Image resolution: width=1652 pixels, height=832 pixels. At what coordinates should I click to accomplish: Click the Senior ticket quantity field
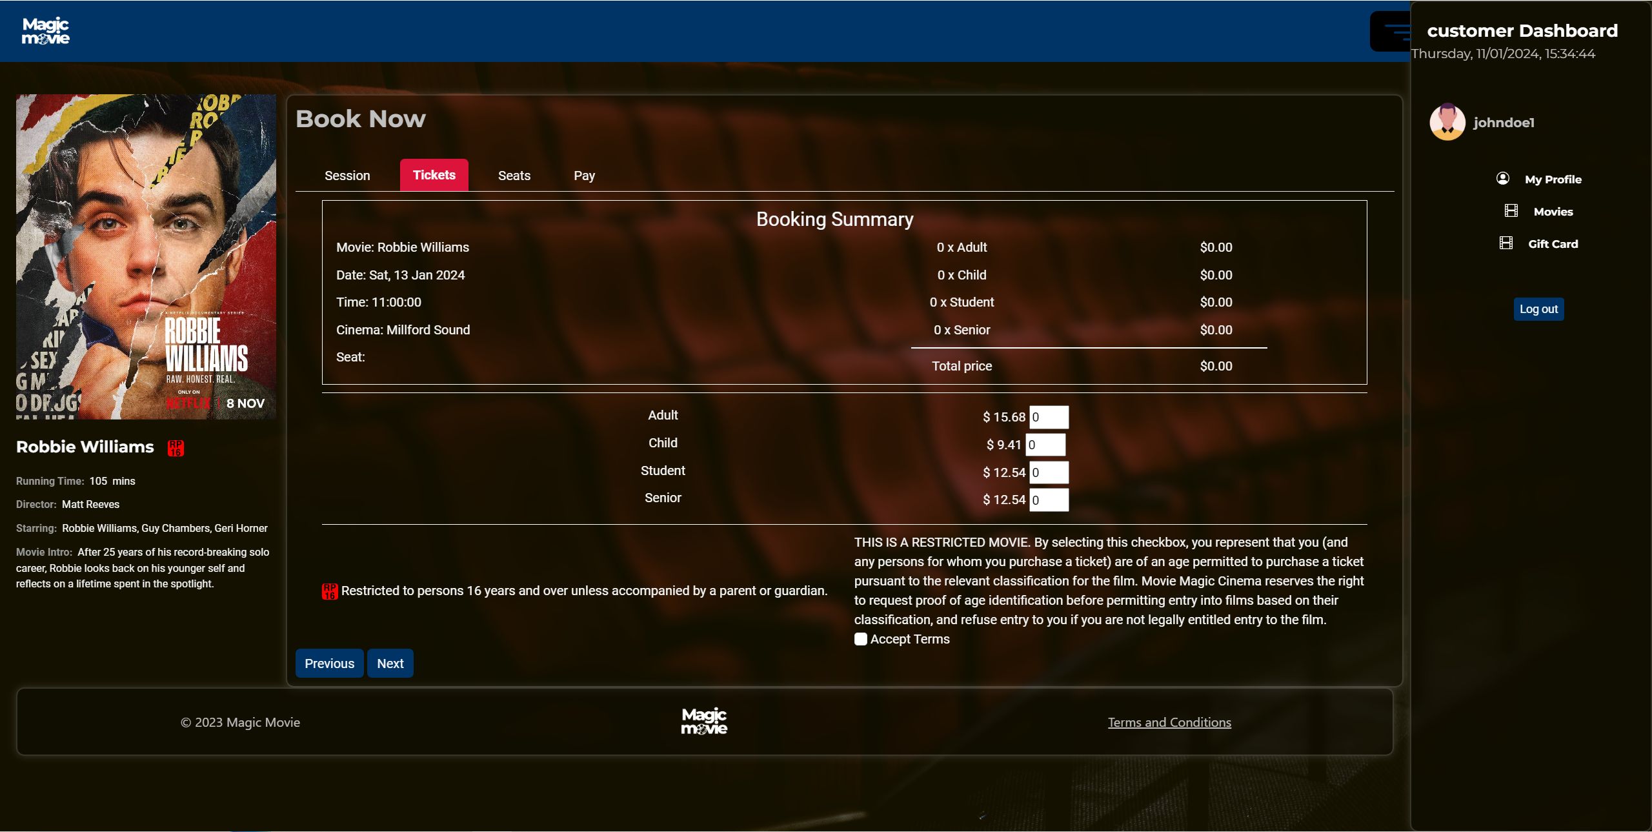1049,500
